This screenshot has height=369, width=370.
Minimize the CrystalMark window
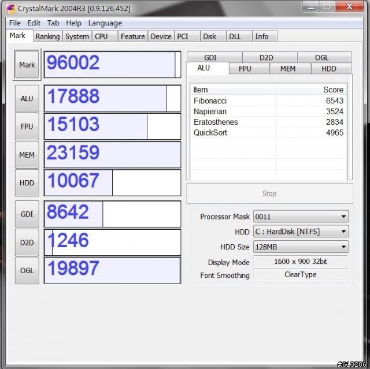point(311,6)
